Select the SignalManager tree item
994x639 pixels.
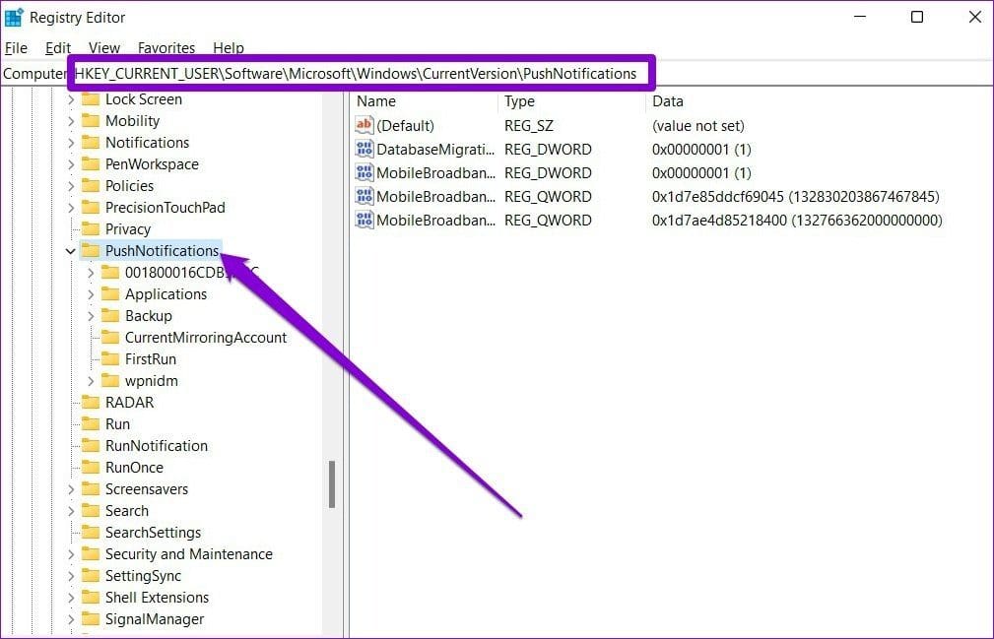154,619
